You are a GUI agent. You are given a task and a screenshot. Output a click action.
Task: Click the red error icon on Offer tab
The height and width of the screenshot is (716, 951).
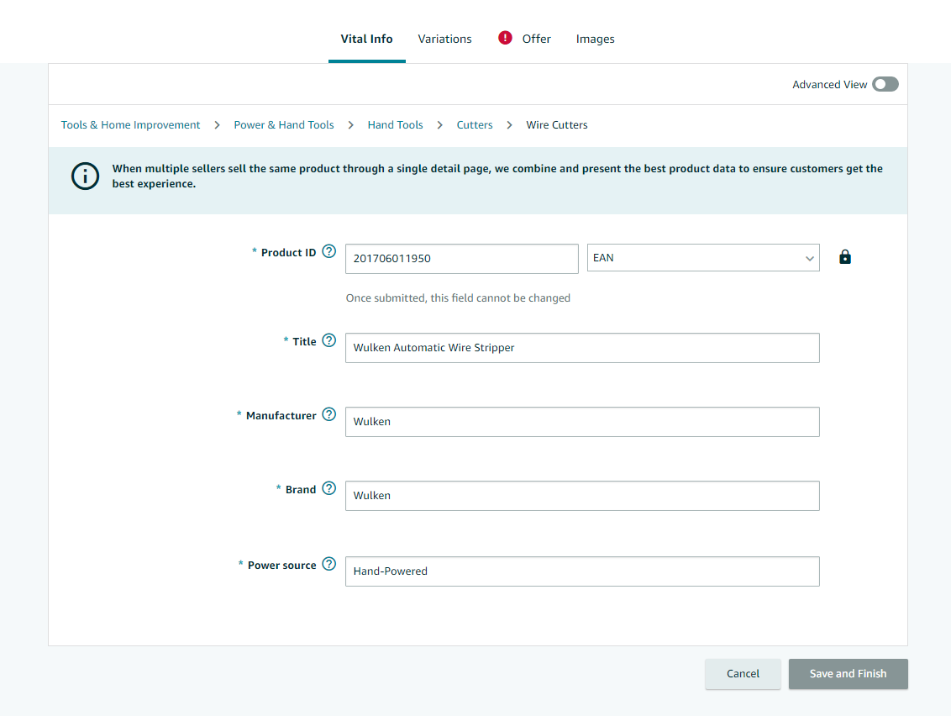[505, 38]
